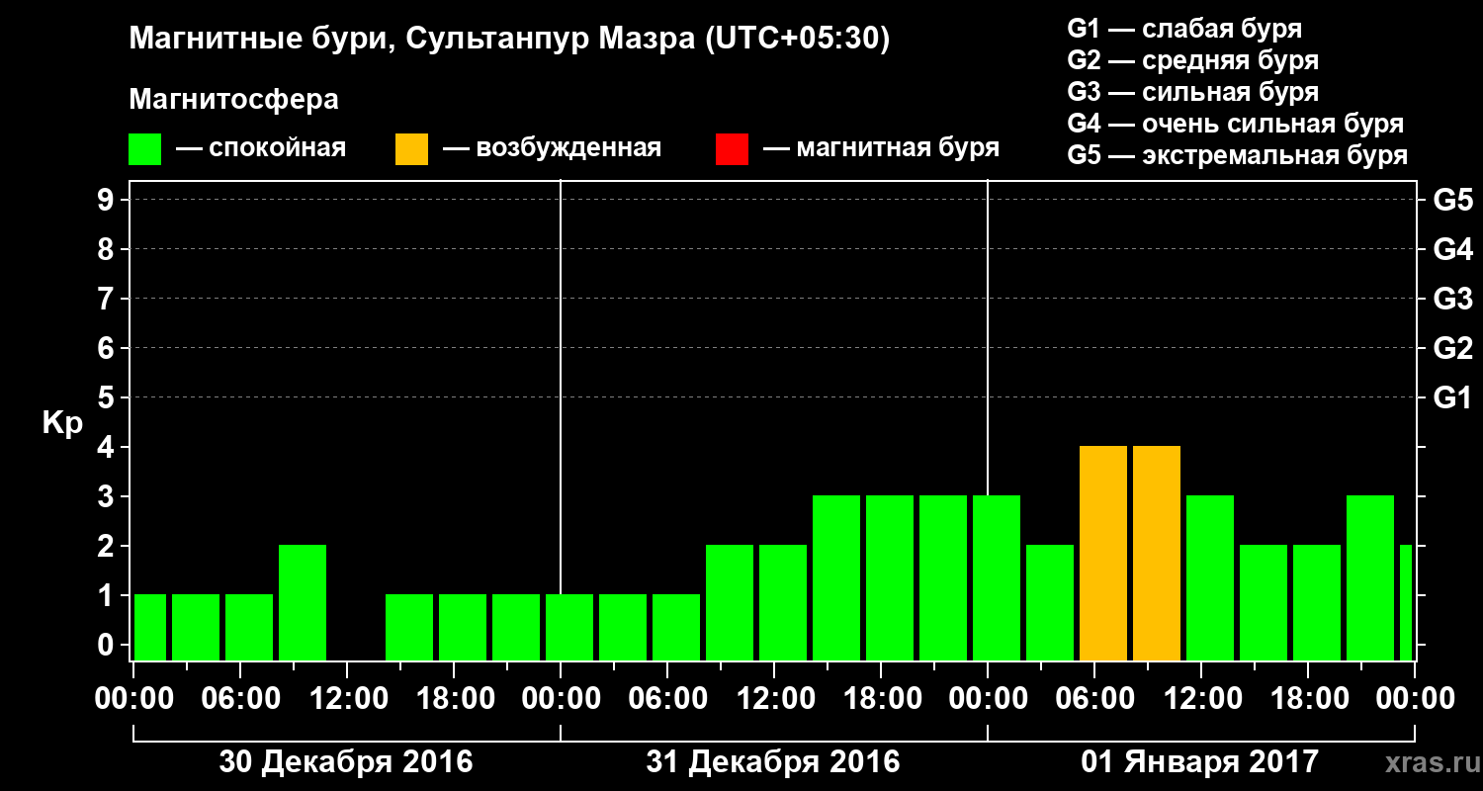Click the 12:00 time label above 01 Января

pyautogui.click(x=1201, y=698)
